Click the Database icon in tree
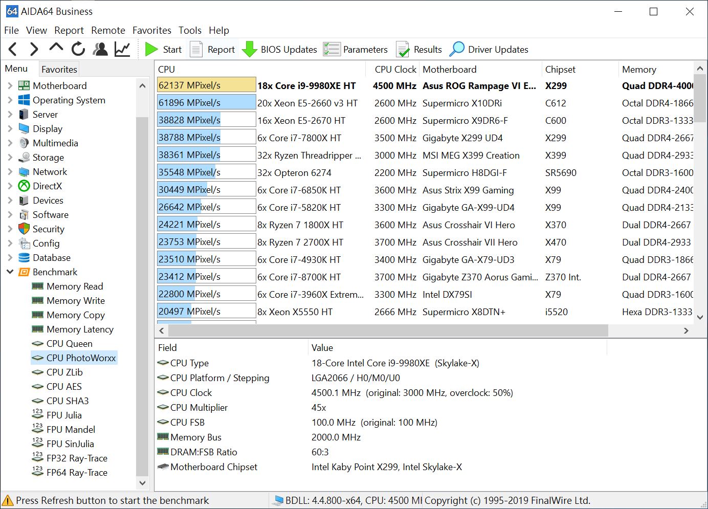The width and height of the screenshot is (708, 509). pos(24,257)
